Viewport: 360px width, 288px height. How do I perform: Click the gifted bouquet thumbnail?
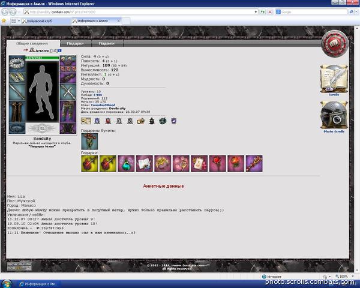point(89,142)
